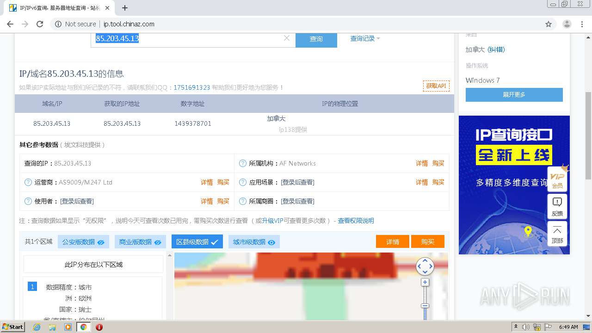Screen dimensions: 592x333
Task: Click help icon next to 所属机构
Action: click(242, 163)
